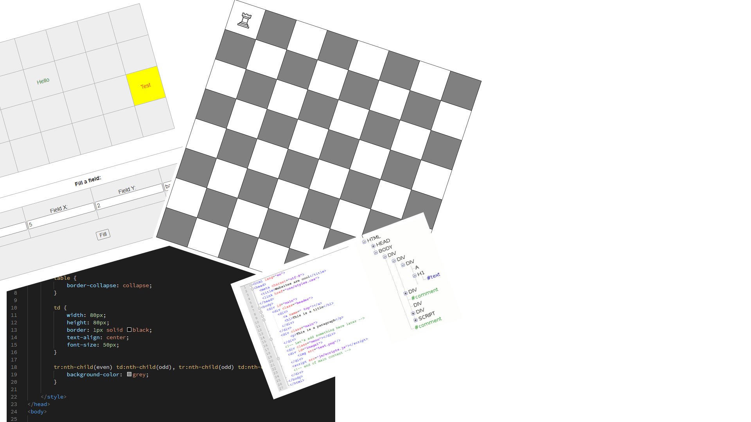
Task: Click the Field X input containing 5
Action: pyautogui.click(x=61, y=215)
